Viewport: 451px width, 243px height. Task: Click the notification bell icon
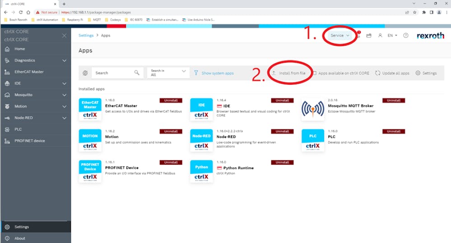click(358, 35)
